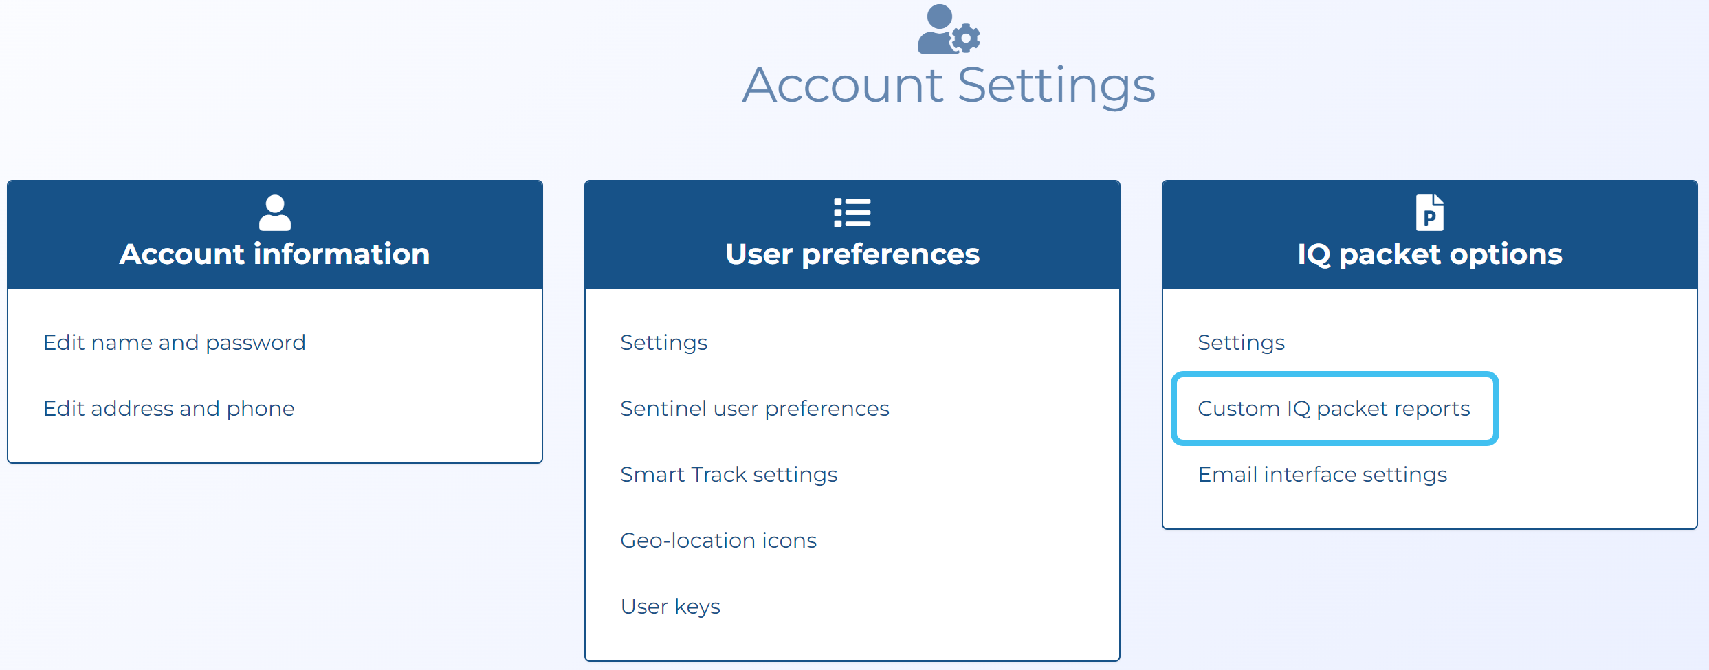Image resolution: width=1709 pixels, height=670 pixels.
Task: Click the Account Settings page title
Action: pos(948,85)
